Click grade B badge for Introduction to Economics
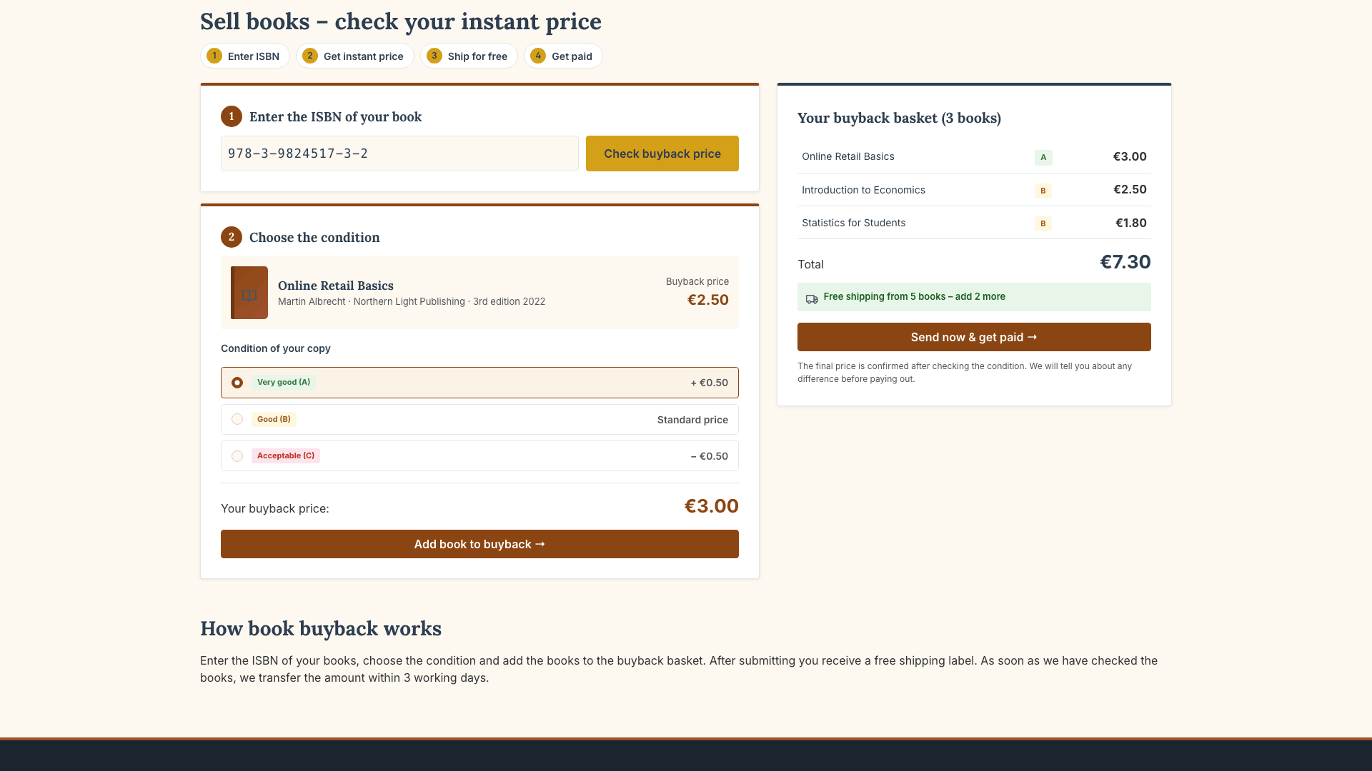Image resolution: width=1372 pixels, height=771 pixels. (1043, 191)
